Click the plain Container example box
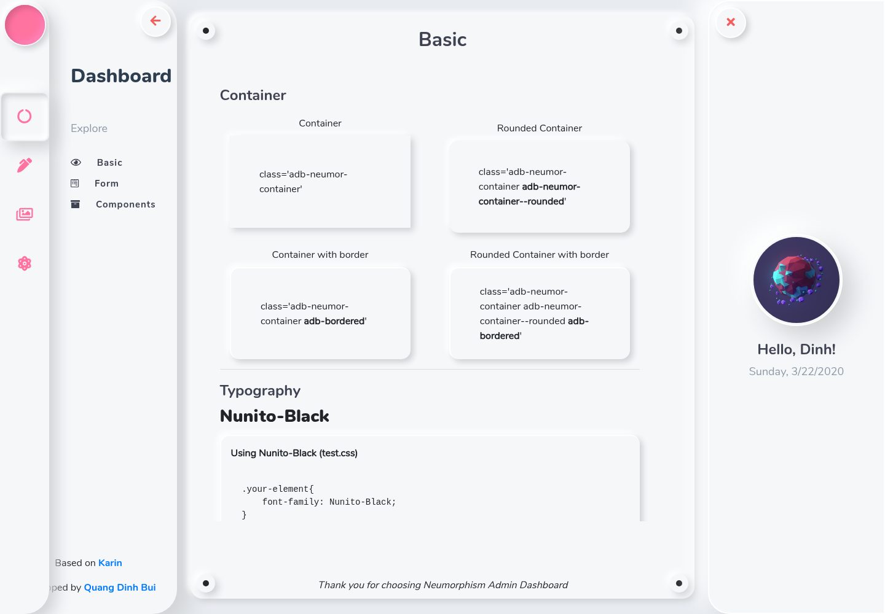 pyautogui.click(x=320, y=182)
